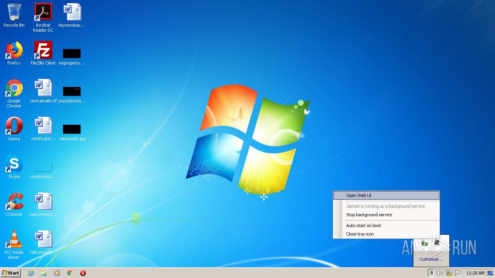Select the Recycle Bin desktop icon
Image resolution: width=495 pixels, height=278 pixels.
[x=14, y=15]
